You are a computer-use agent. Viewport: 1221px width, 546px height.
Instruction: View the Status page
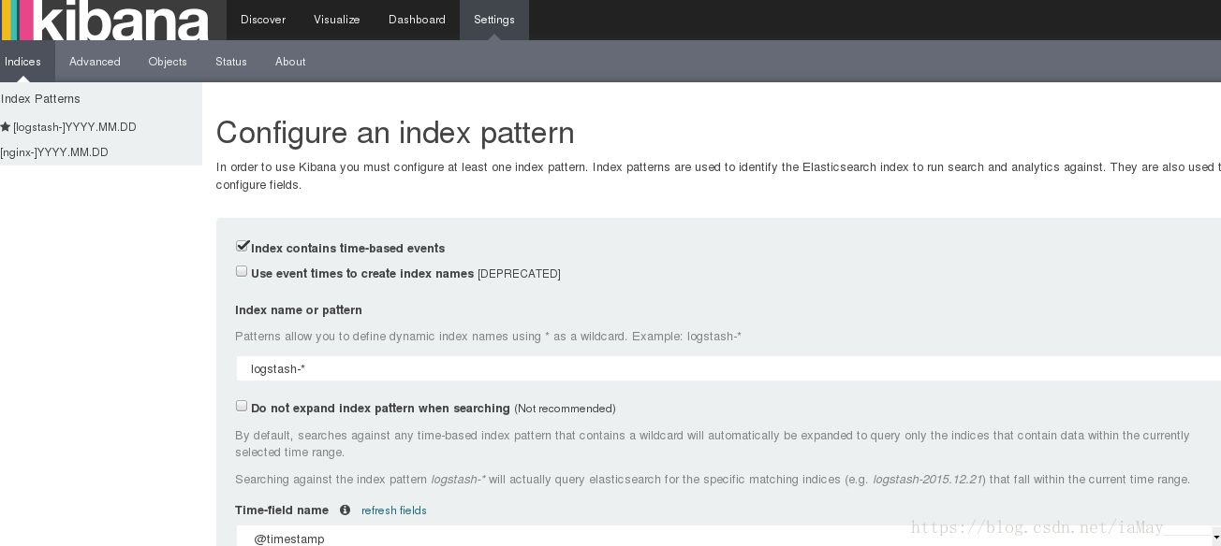pyautogui.click(x=231, y=62)
